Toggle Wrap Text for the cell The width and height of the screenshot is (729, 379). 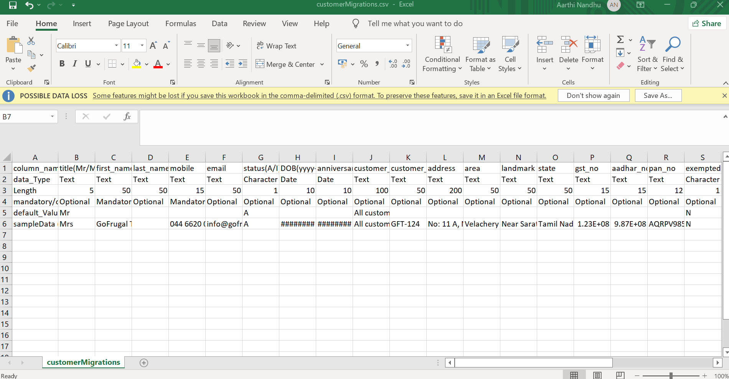coord(276,46)
